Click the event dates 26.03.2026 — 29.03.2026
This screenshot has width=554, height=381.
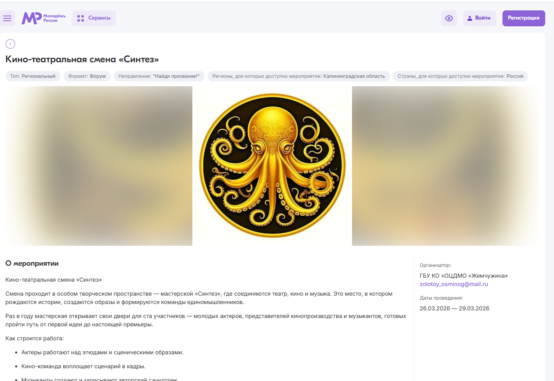(454, 308)
